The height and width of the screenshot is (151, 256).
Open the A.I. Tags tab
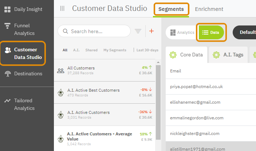(x=228, y=55)
